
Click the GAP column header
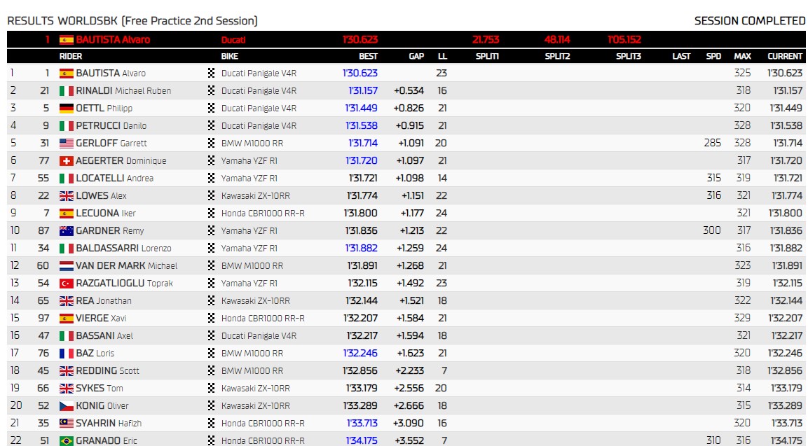(416, 56)
